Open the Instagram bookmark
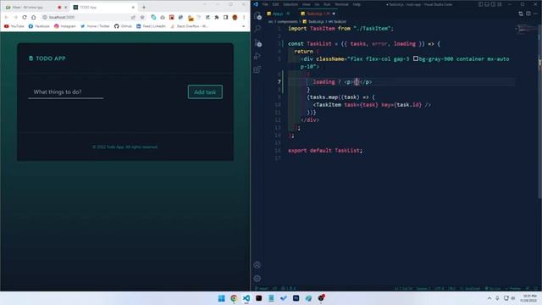 (64, 26)
